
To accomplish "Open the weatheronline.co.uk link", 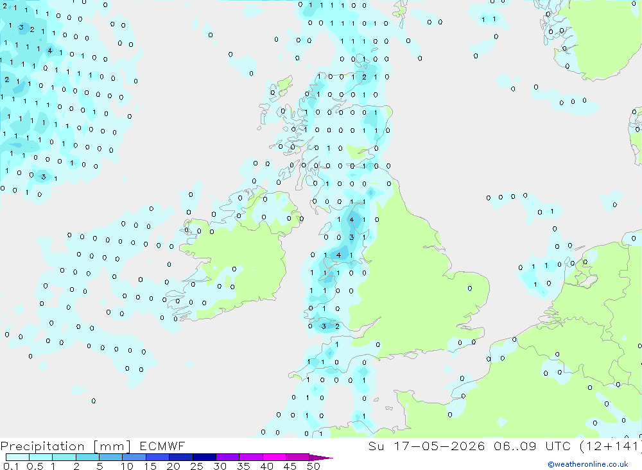I will [x=588, y=464].
